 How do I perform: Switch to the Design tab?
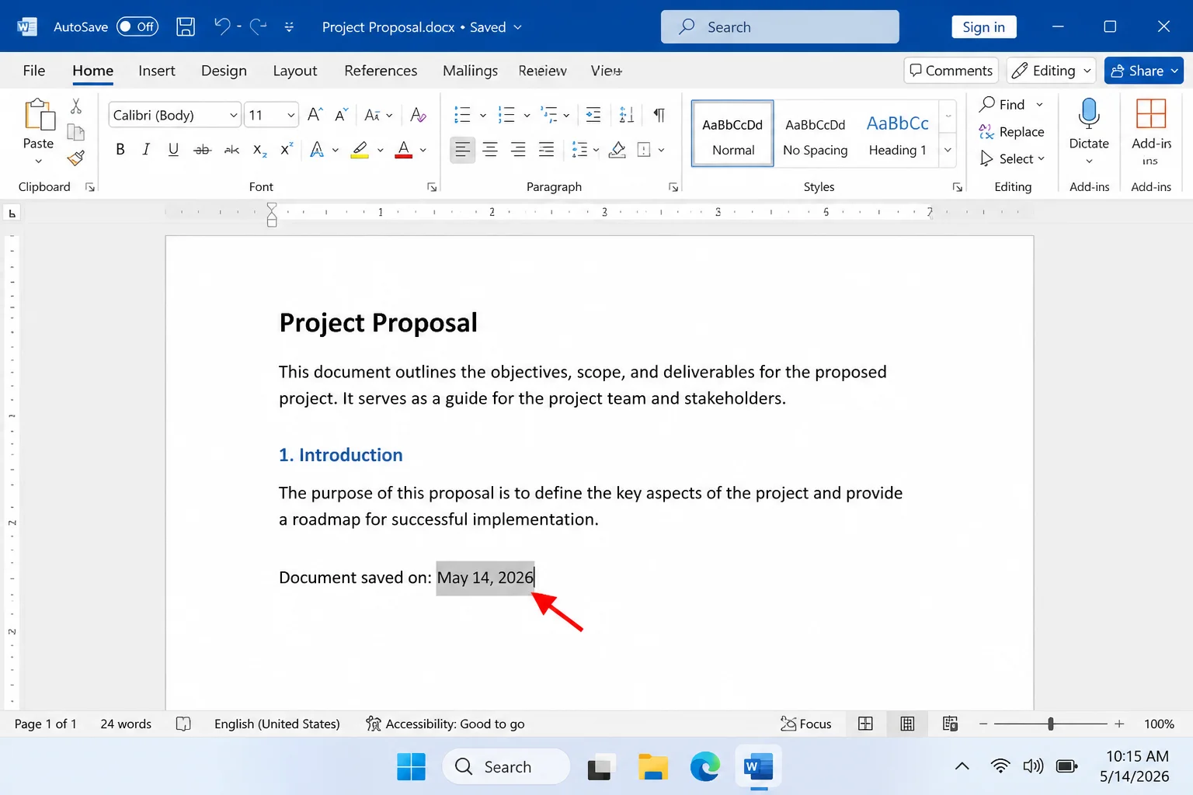click(x=224, y=71)
